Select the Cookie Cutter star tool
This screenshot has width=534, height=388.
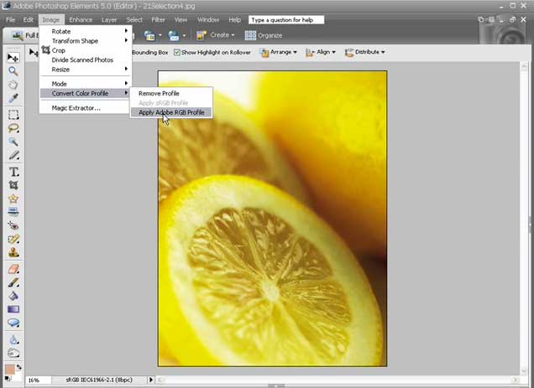(13, 199)
